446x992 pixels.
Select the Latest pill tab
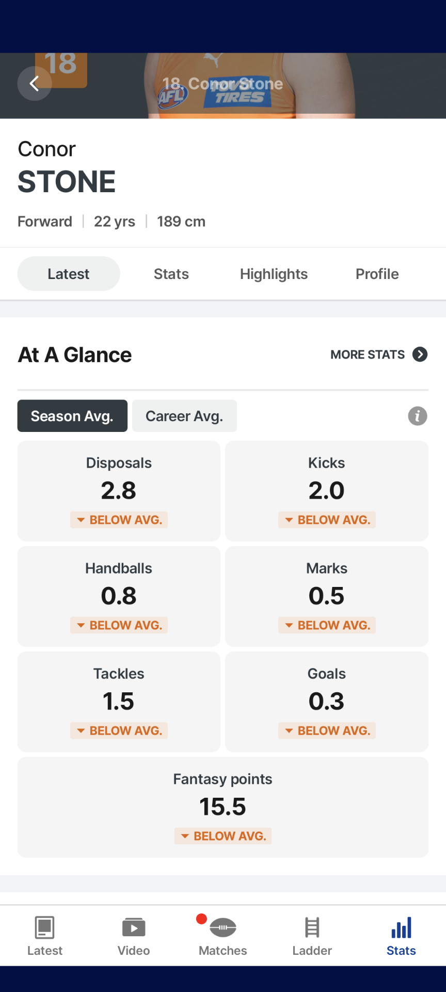69,274
